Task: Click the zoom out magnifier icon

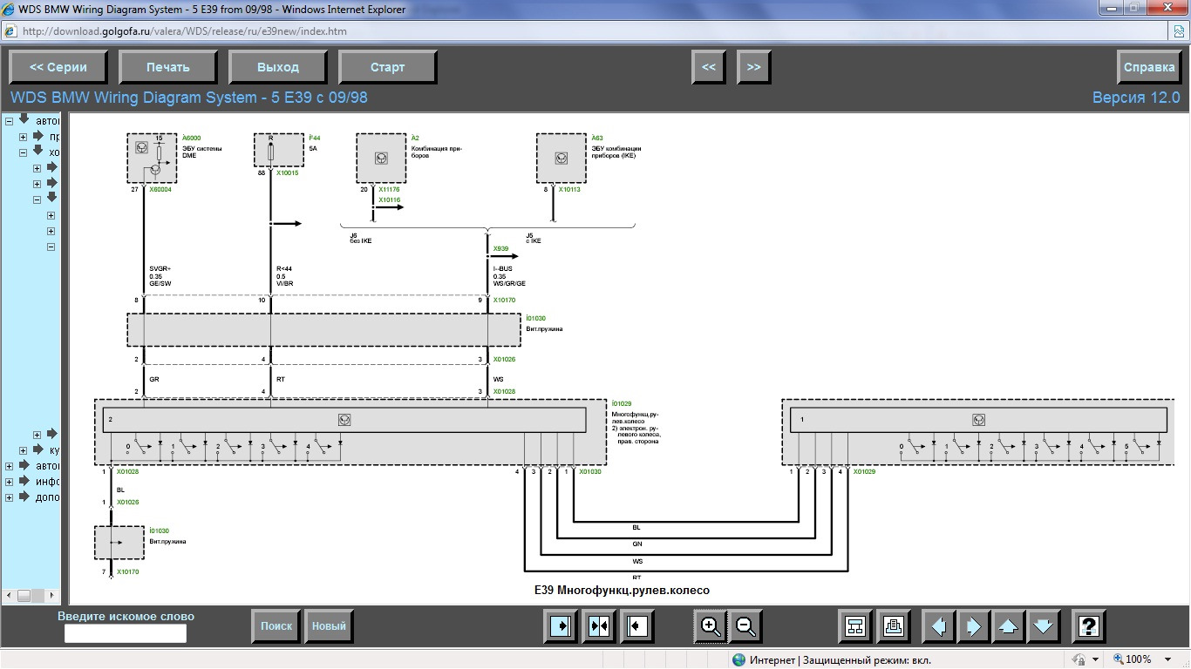Action: click(x=745, y=625)
